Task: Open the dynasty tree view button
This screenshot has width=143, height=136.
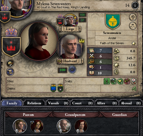Action: [133, 26]
